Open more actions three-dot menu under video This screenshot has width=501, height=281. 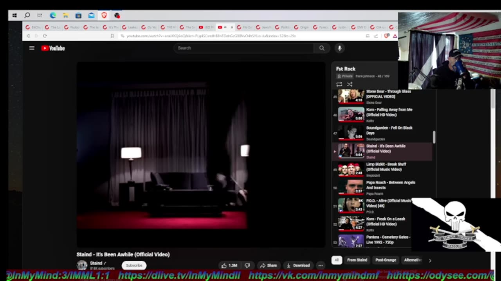321,265
